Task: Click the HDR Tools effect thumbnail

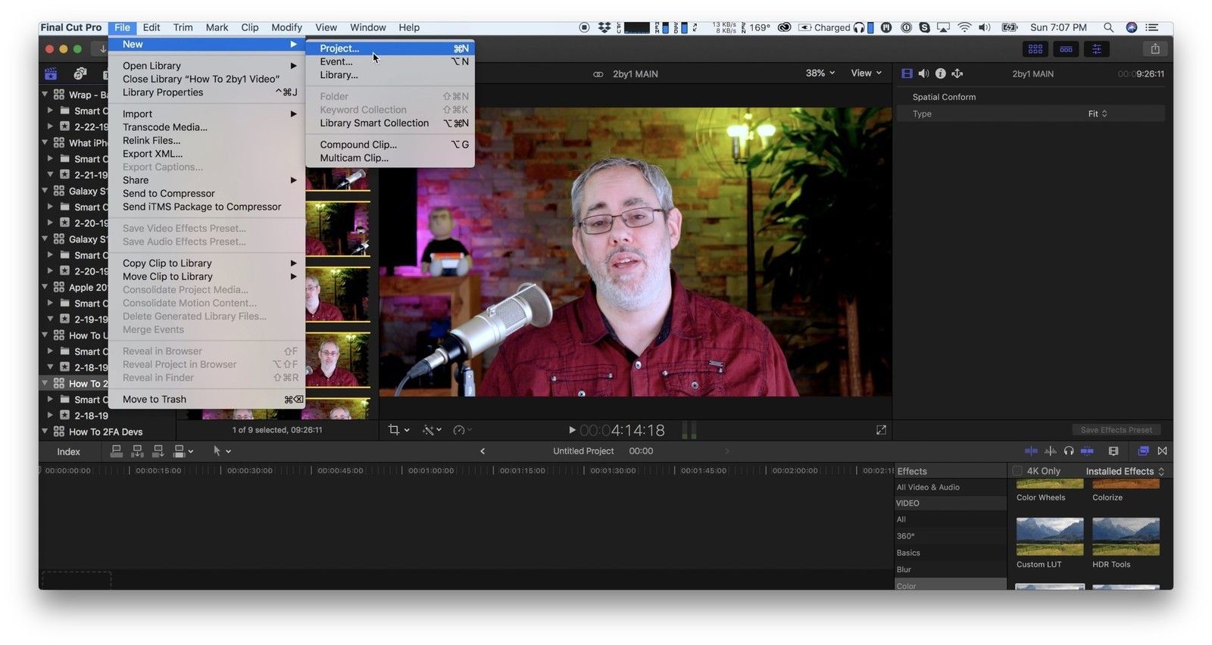Action: pyautogui.click(x=1126, y=537)
